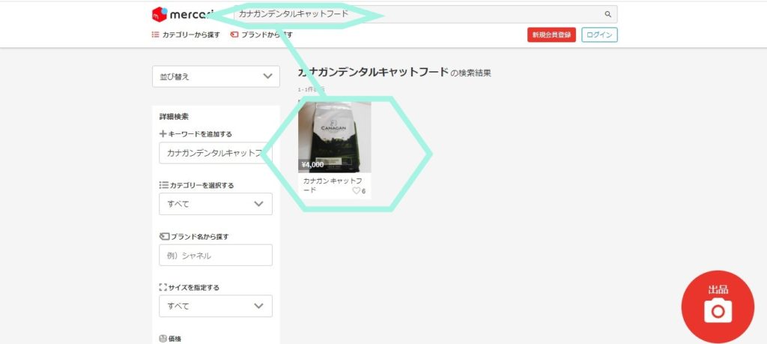
Task: Click the ログイン button
Action: click(x=600, y=35)
